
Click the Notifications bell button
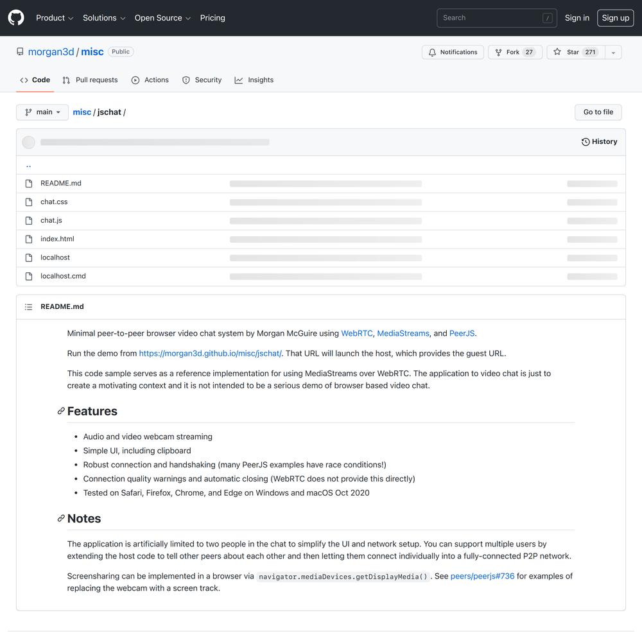click(x=453, y=52)
